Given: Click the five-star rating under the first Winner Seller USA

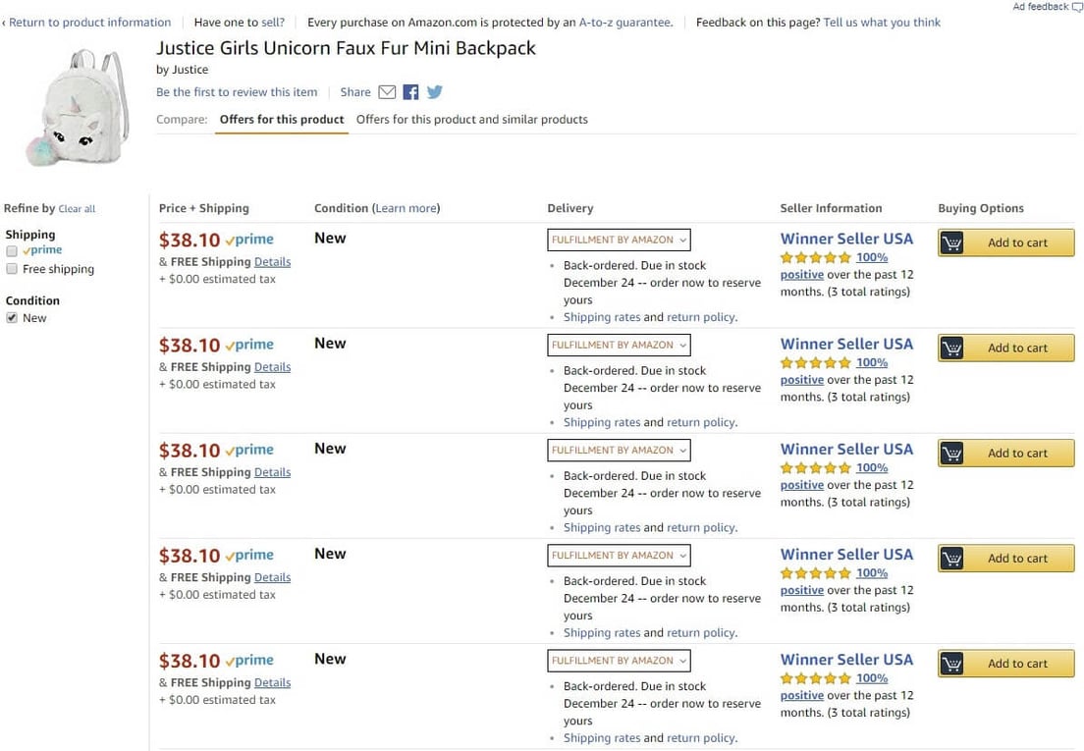Looking at the screenshot, I should [815, 257].
